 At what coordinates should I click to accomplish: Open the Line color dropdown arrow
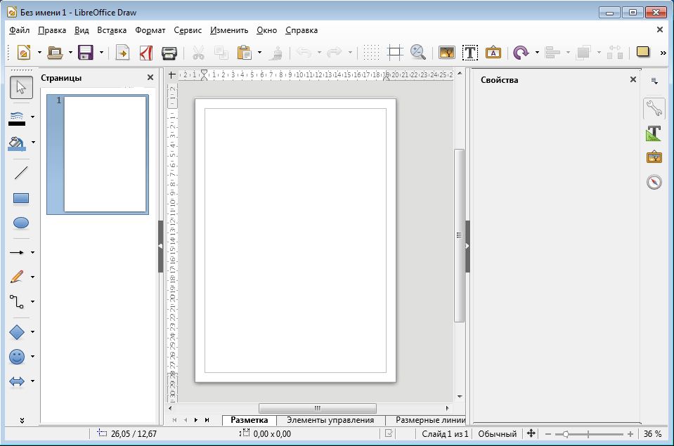(x=32, y=117)
